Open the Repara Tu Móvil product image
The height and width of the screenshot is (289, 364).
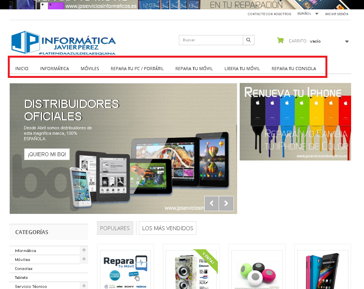pos(125,270)
